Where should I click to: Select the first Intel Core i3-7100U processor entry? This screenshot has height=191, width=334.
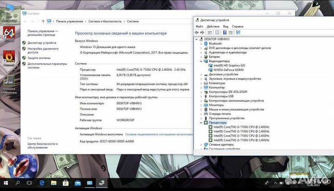(x=241, y=127)
